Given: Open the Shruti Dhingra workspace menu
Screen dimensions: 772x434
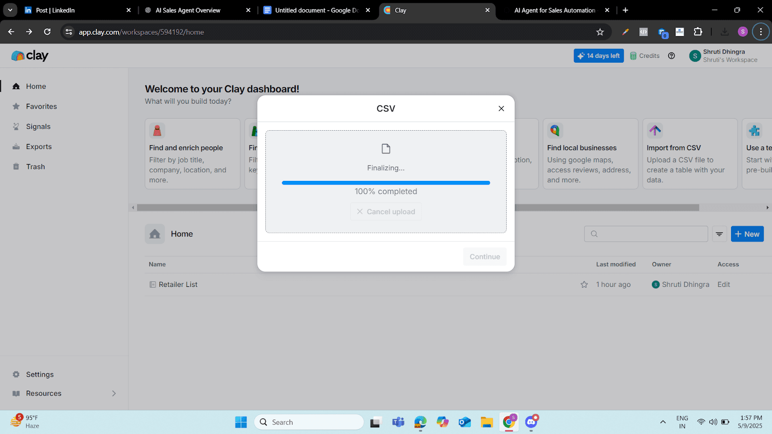Looking at the screenshot, I should pyautogui.click(x=723, y=56).
